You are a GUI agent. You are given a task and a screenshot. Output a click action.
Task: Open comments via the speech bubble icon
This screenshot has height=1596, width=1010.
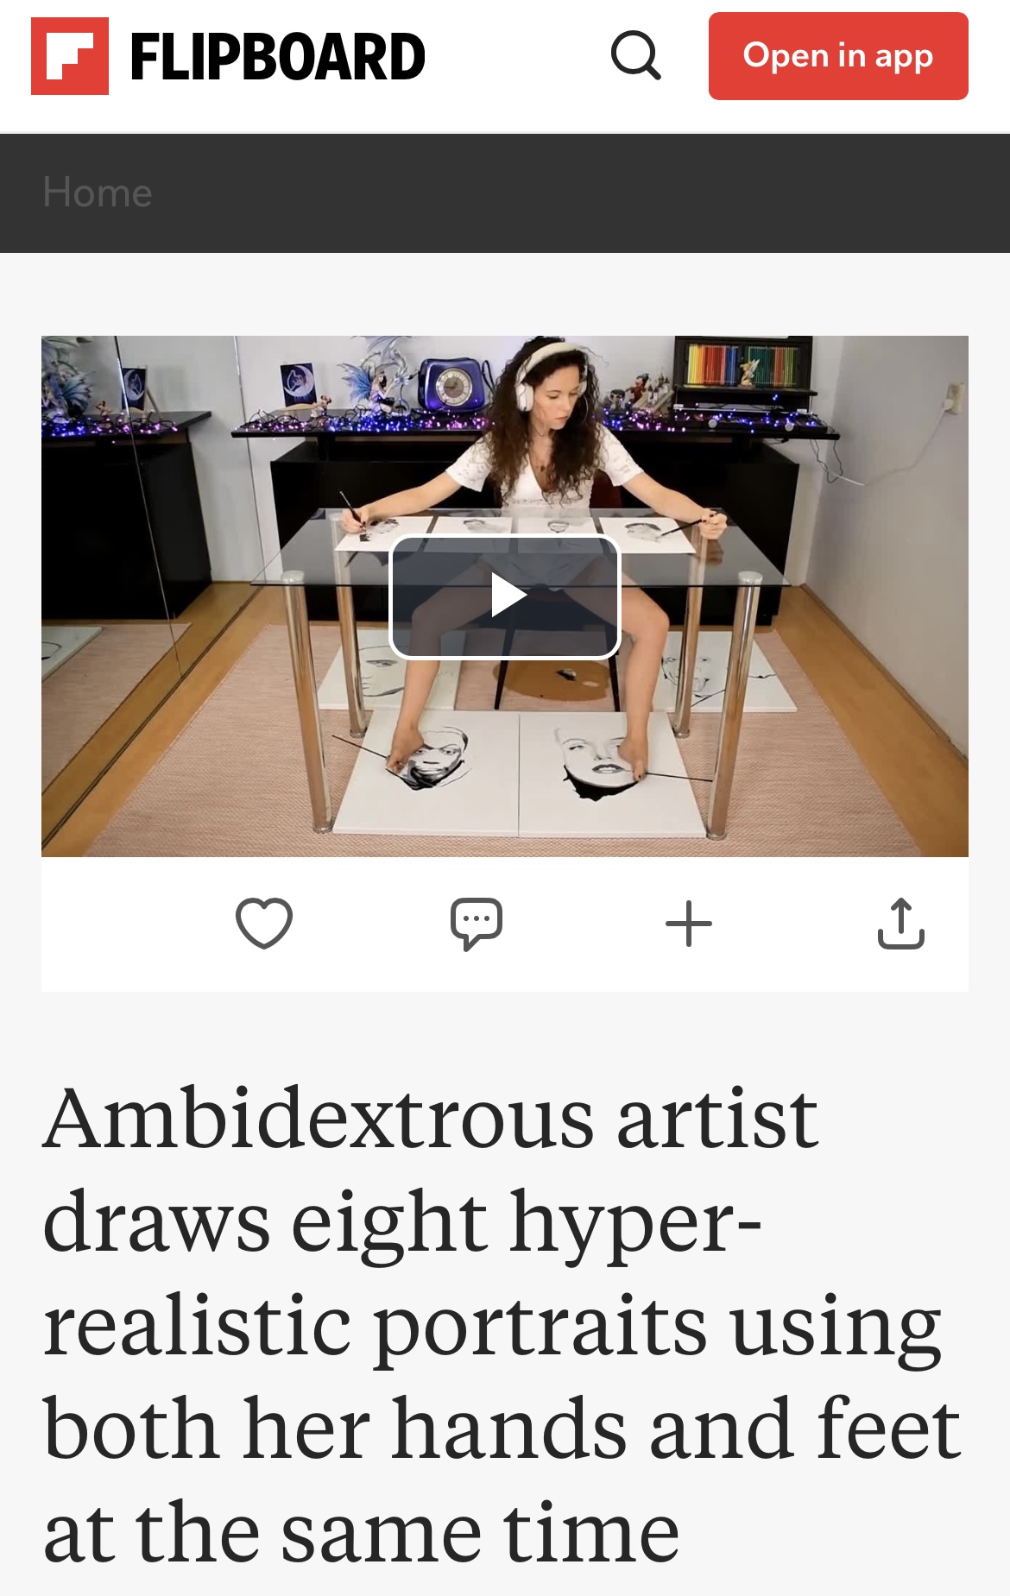477,924
